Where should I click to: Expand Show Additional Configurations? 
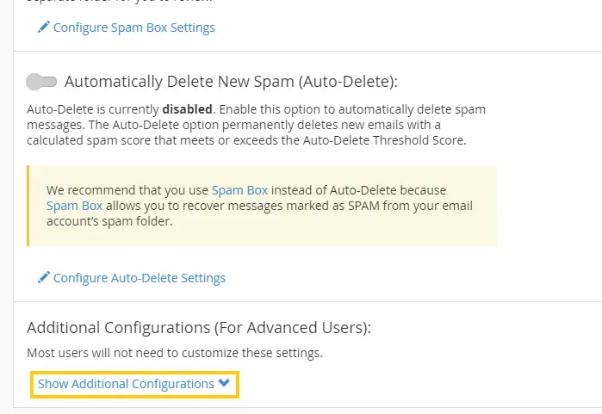[x=134, y=384]
